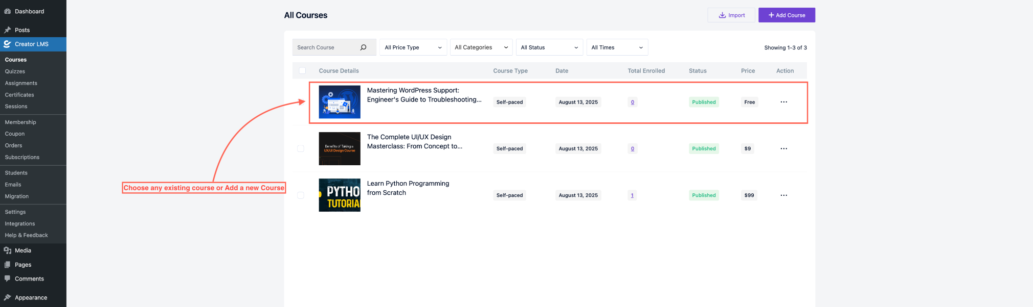
Task: Click the Posts pin icon
Action: [8, 30]
